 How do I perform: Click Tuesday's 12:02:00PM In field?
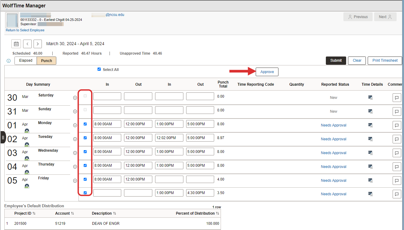[169, 138]
